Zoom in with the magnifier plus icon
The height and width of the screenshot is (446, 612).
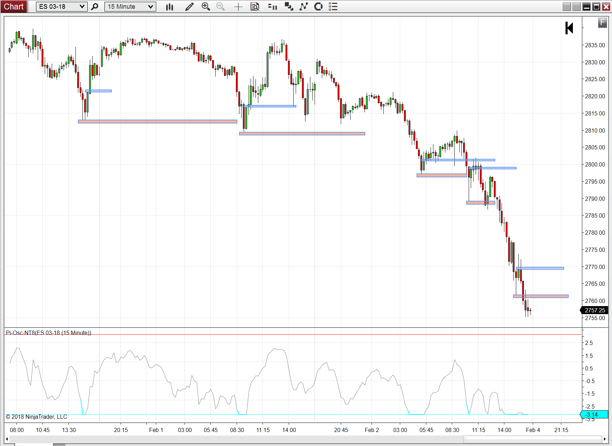coord(206,7)
